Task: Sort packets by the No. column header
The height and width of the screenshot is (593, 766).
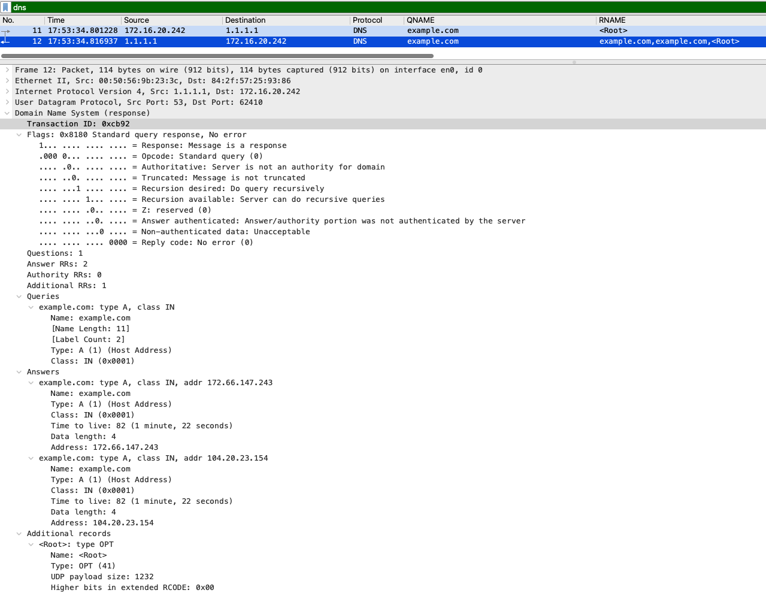Action: tap(22, 20)
